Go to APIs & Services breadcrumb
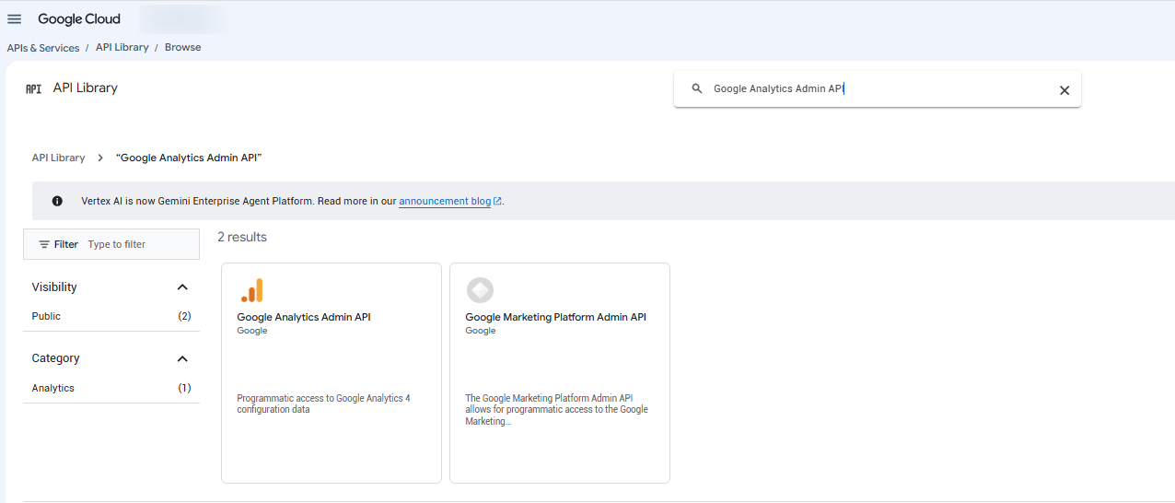1175x503 pixels. (x=43, y=48)
